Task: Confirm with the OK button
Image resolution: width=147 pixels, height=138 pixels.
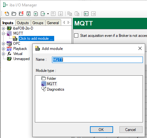Action: pos(101,129)
